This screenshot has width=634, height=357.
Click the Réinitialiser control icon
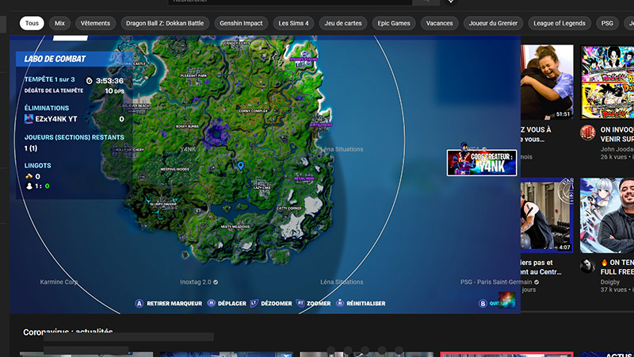point(339,303)
